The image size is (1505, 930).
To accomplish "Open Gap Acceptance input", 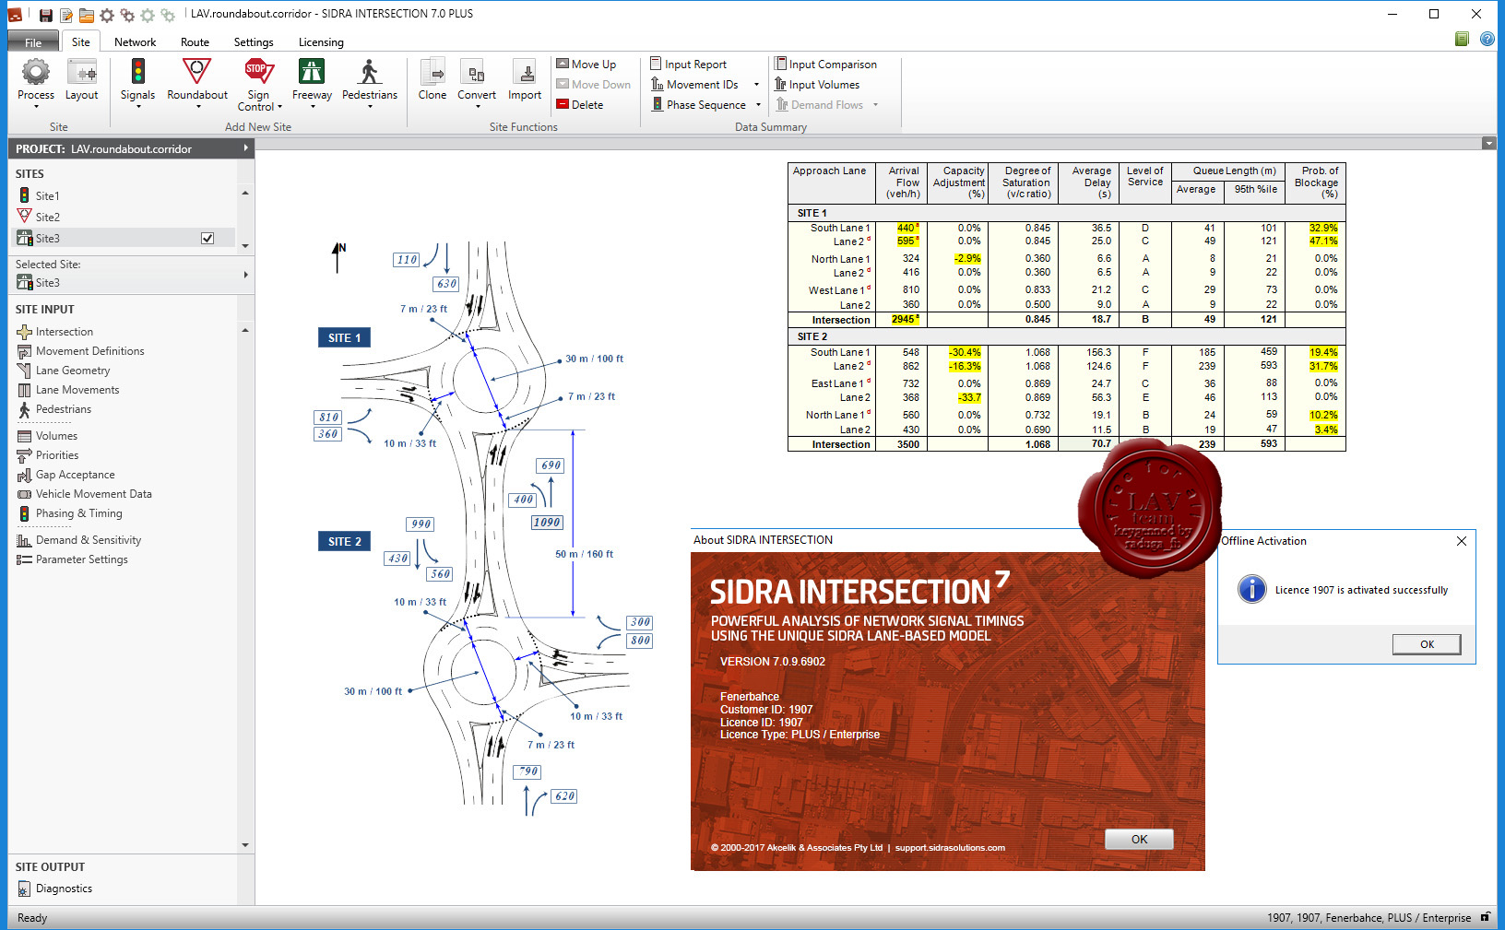I will click(x=75, y=475).
